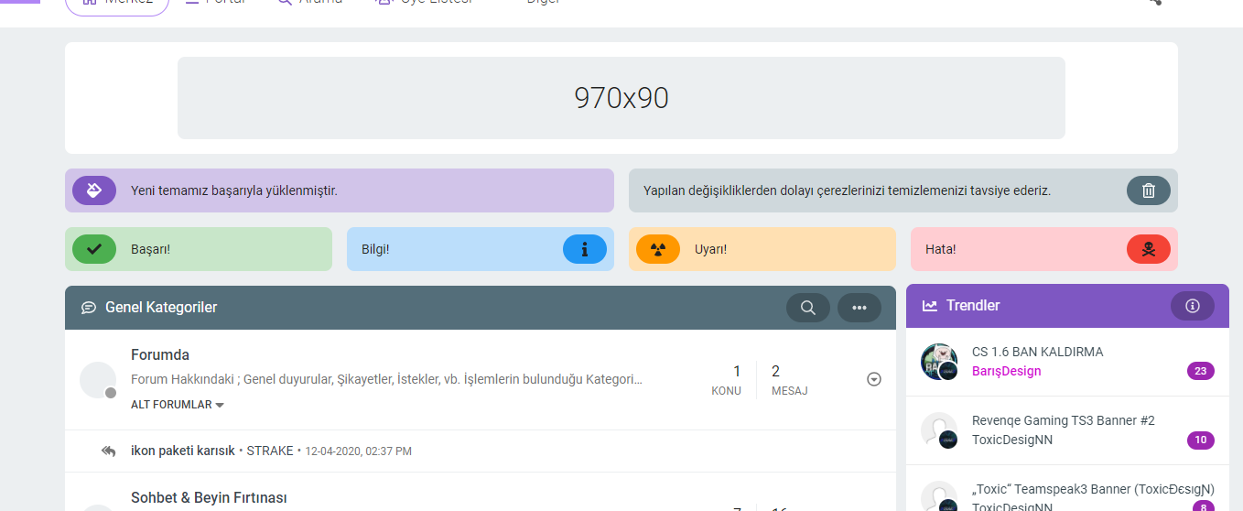Viewport: 1243px width, 511px height.
Task: Click the Yeni temamız başarıyla yüklenmiştir message
Action: [234, 190]
